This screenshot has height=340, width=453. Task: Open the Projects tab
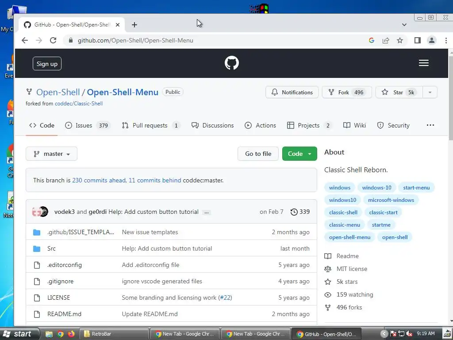point(309,125)
